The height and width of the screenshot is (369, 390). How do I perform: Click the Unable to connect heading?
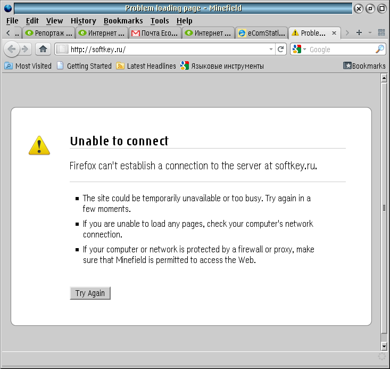[x=119, y=141]
